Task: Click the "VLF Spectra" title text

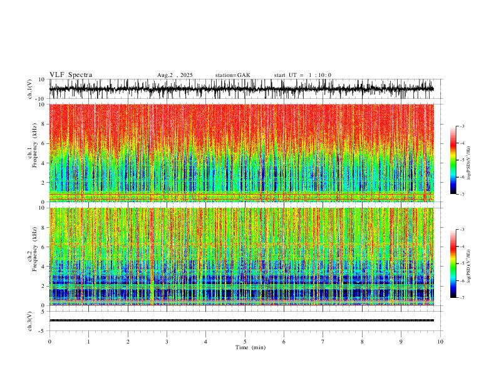Action: pos(71,75)
